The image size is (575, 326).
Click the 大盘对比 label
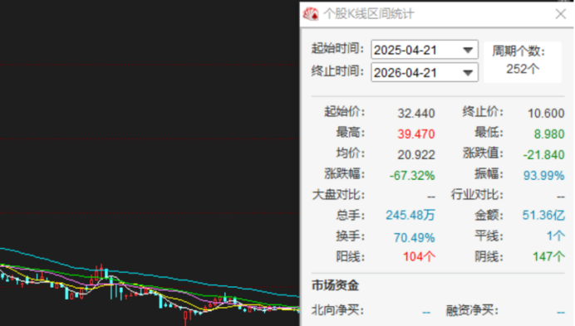coord(338,195)
